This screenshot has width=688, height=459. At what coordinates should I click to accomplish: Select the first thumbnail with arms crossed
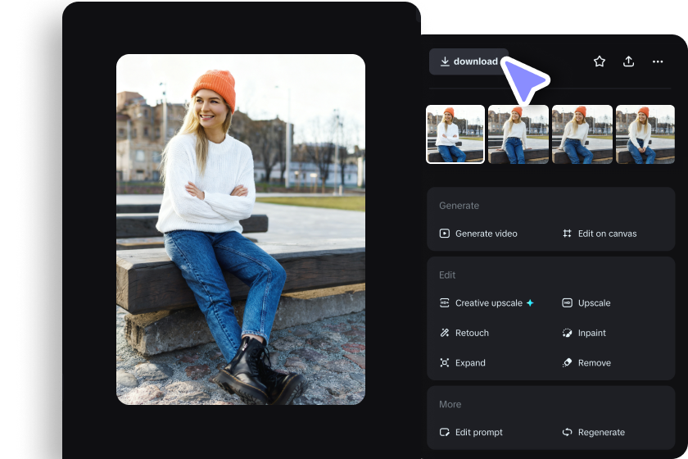(455, 134)
